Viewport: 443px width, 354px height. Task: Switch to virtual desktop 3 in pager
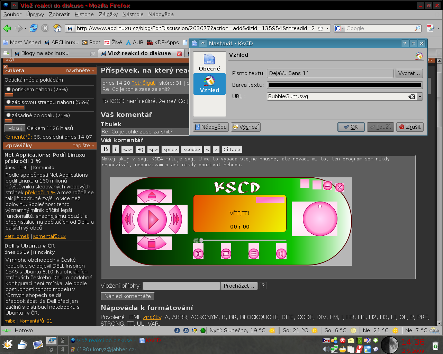[x=51, y=349]
